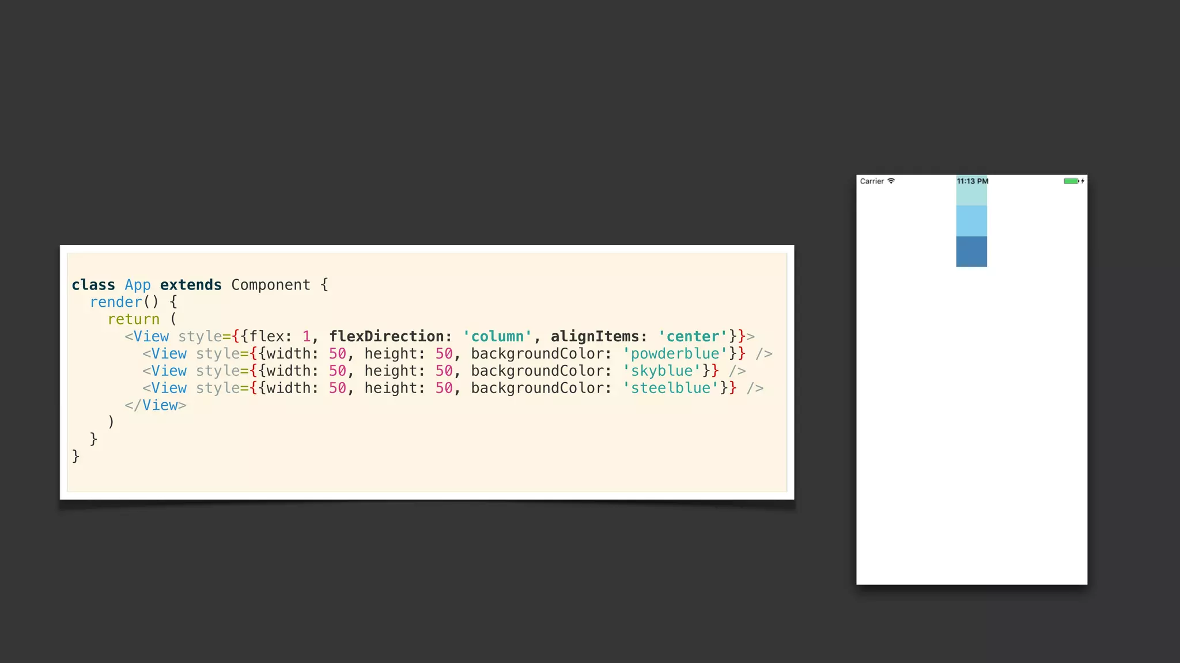Click the 'powderblue' string in code
The image size is (1180, 663).
(675, 354)
